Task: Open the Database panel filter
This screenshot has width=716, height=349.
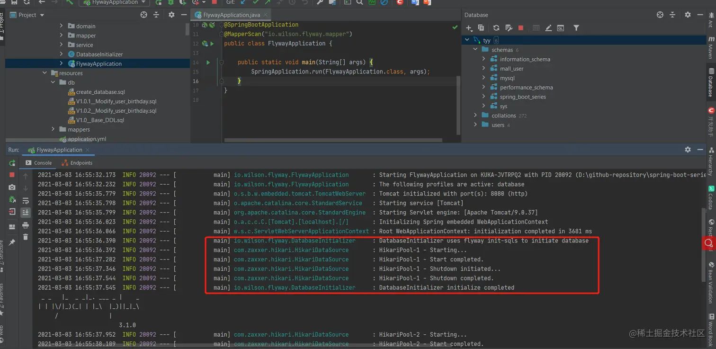Action: pos(576,28)
